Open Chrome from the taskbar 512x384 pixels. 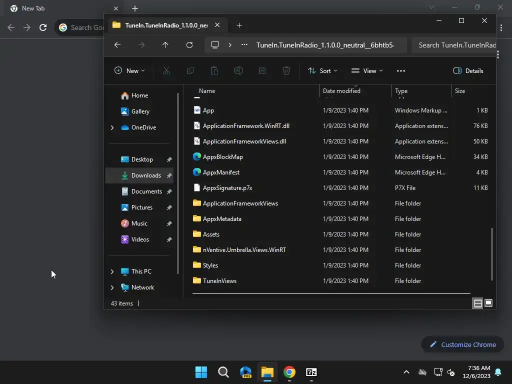[289, 372]
